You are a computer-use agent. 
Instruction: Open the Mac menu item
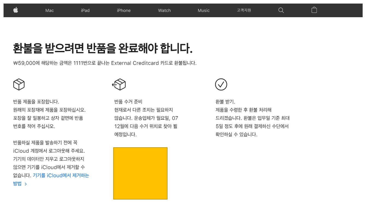point(49,10)
